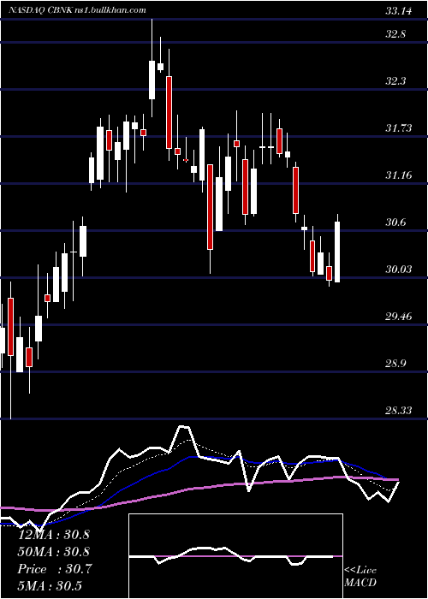Click the 50MA : 30.8 readout
The image size is (428, 599).
[x=54, y=552]
